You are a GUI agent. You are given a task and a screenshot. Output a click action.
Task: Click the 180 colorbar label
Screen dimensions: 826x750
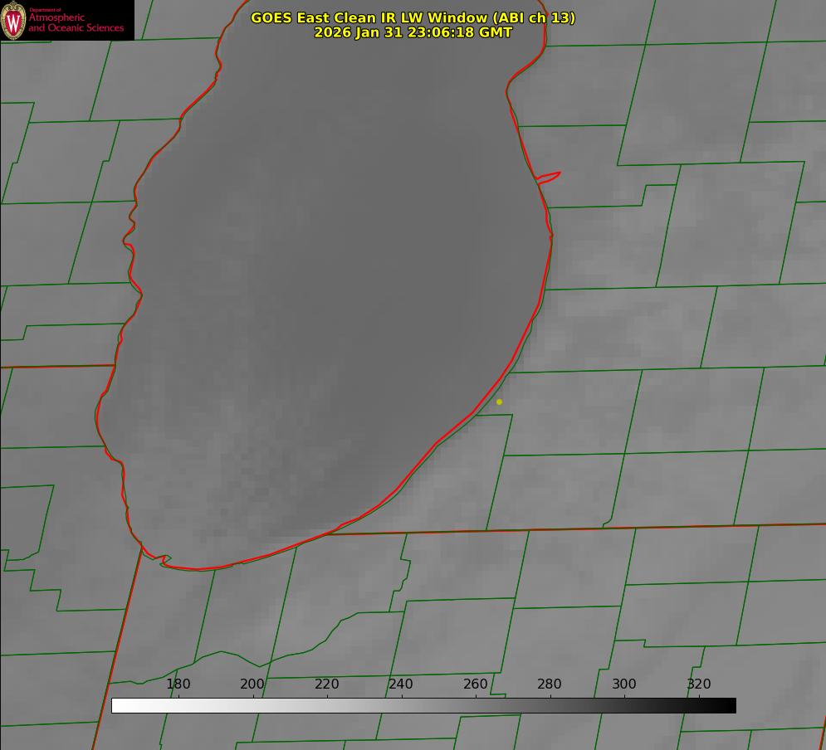(178, 684)
